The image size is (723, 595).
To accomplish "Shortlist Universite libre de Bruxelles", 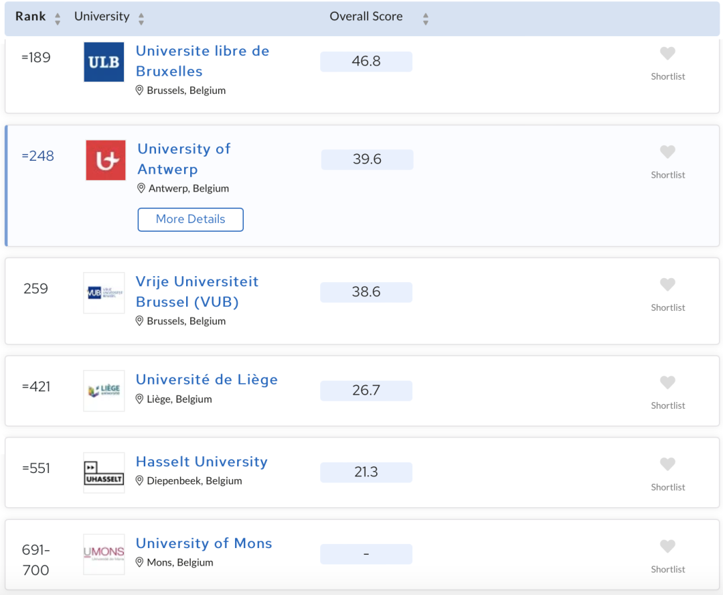I will pyautogui.click(x=667, y=53).
